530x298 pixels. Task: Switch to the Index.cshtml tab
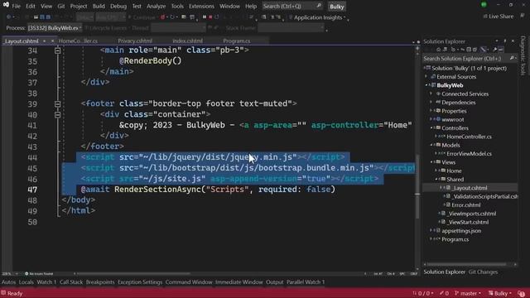coord(188,41)
